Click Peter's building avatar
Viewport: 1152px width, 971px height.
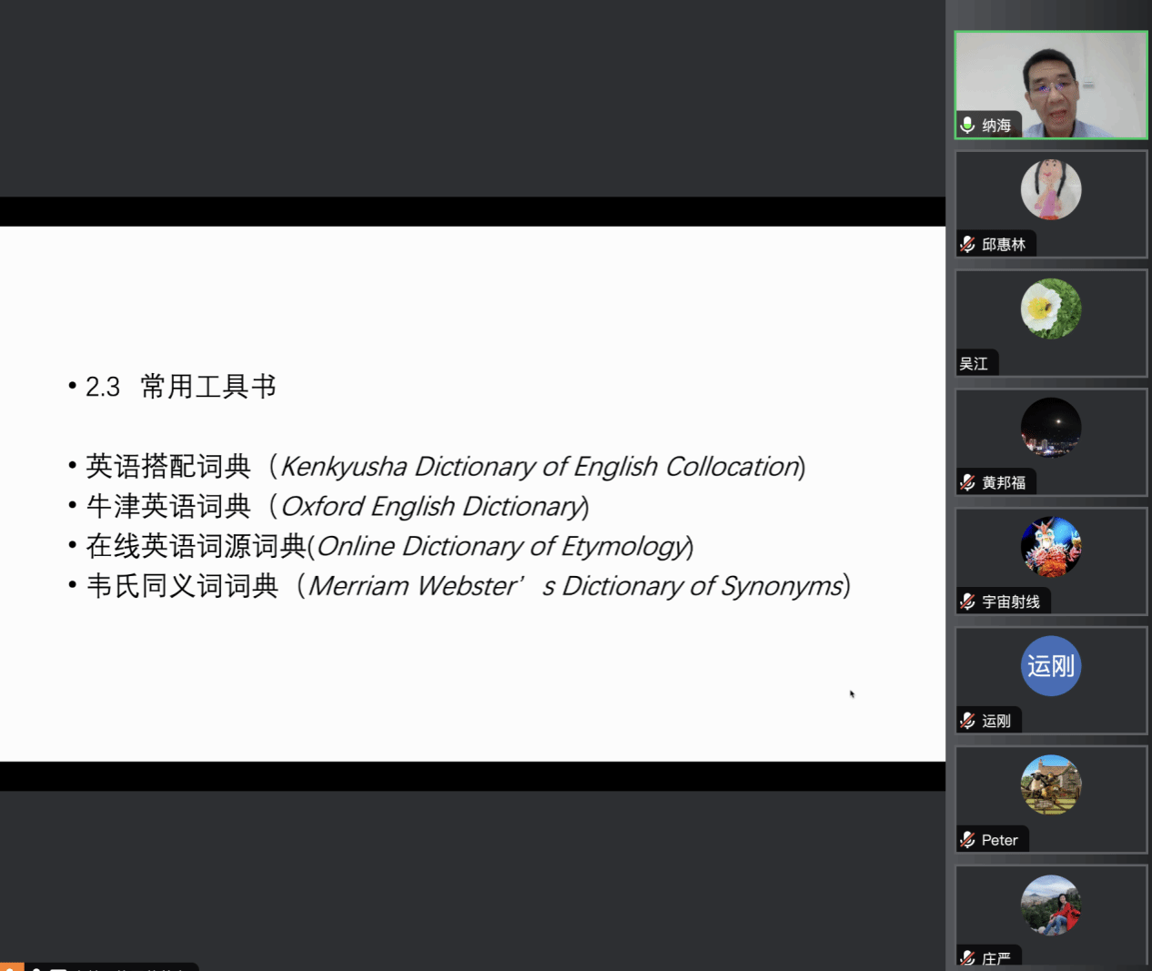pos(1050,784)
